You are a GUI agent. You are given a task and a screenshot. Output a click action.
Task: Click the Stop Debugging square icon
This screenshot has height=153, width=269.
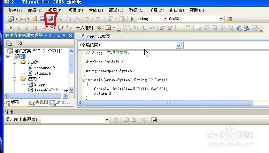pos(26,28)
